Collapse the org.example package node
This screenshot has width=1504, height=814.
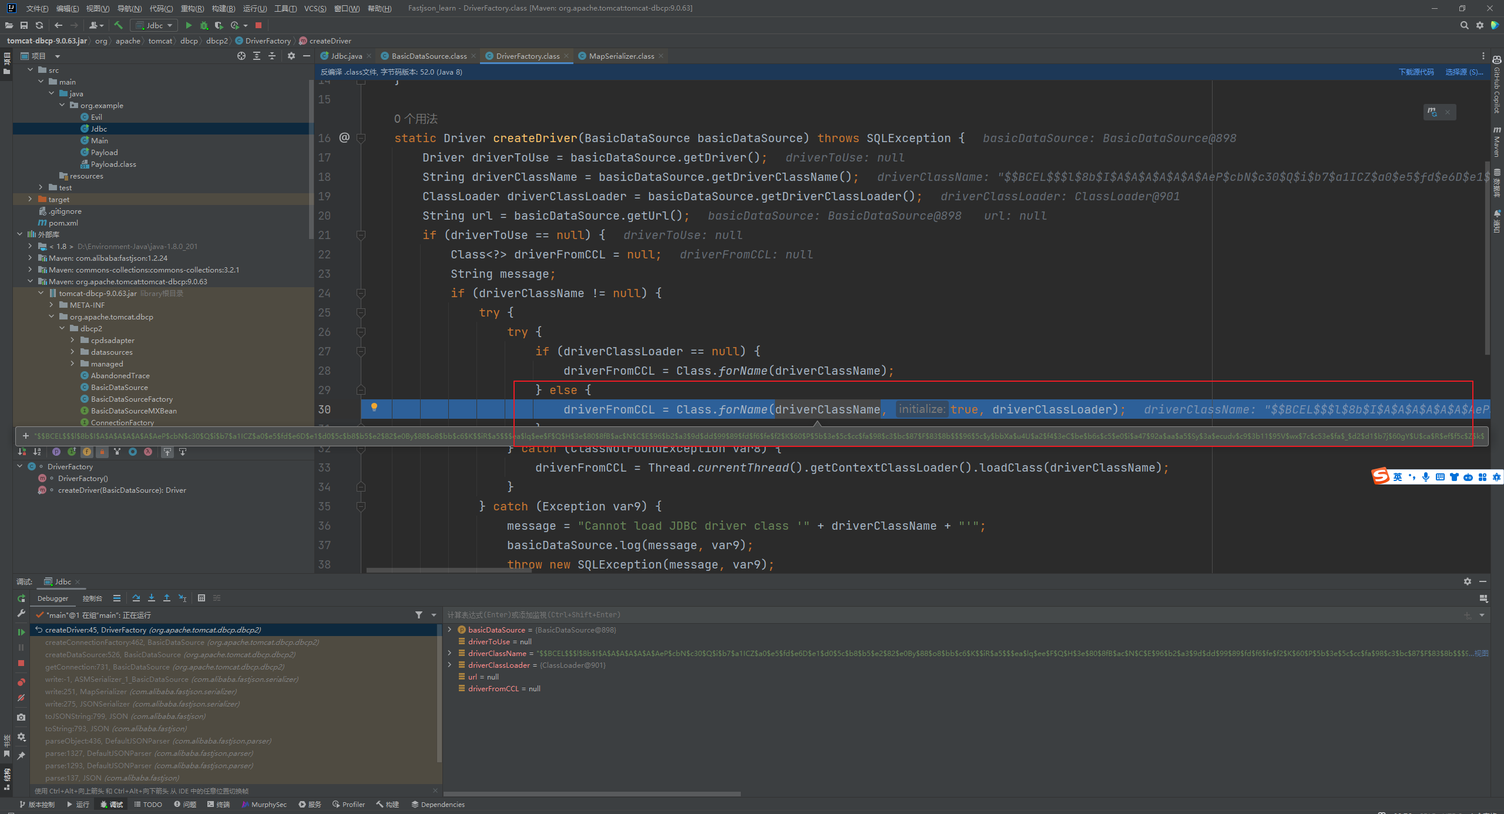point(62,105)
